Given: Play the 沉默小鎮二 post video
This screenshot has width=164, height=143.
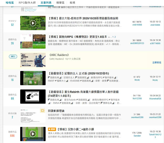Looking at the screenshot, I should pos(33,134).
